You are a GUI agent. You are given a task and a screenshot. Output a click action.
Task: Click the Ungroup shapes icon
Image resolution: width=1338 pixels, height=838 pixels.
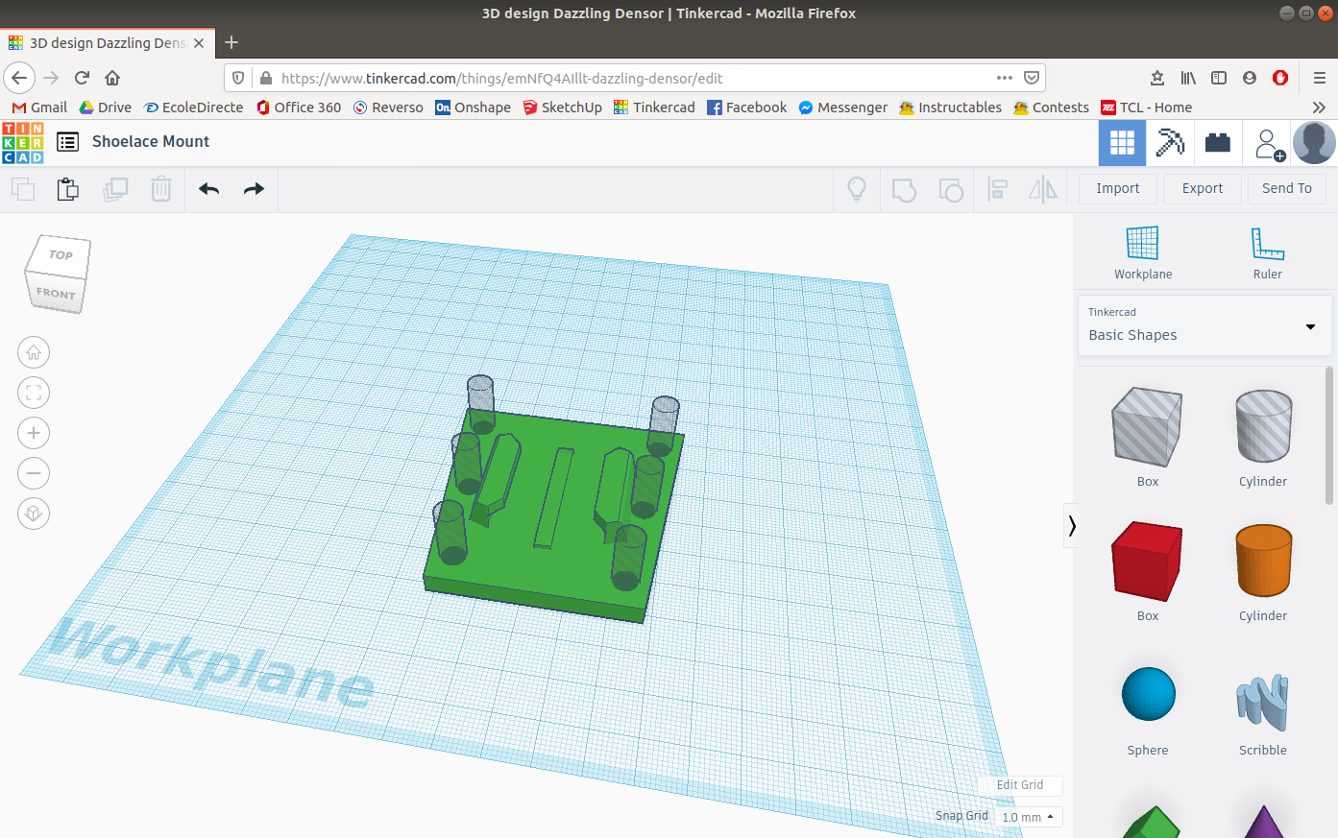coord(950,189)
